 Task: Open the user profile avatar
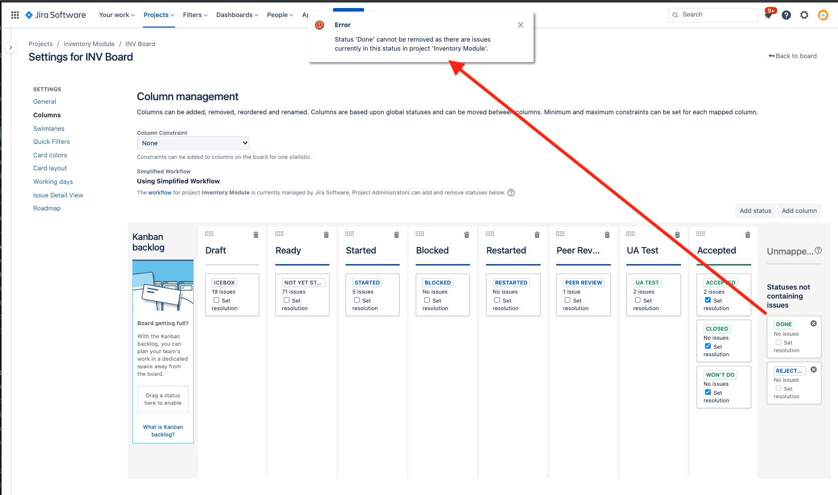coord(823,15)
